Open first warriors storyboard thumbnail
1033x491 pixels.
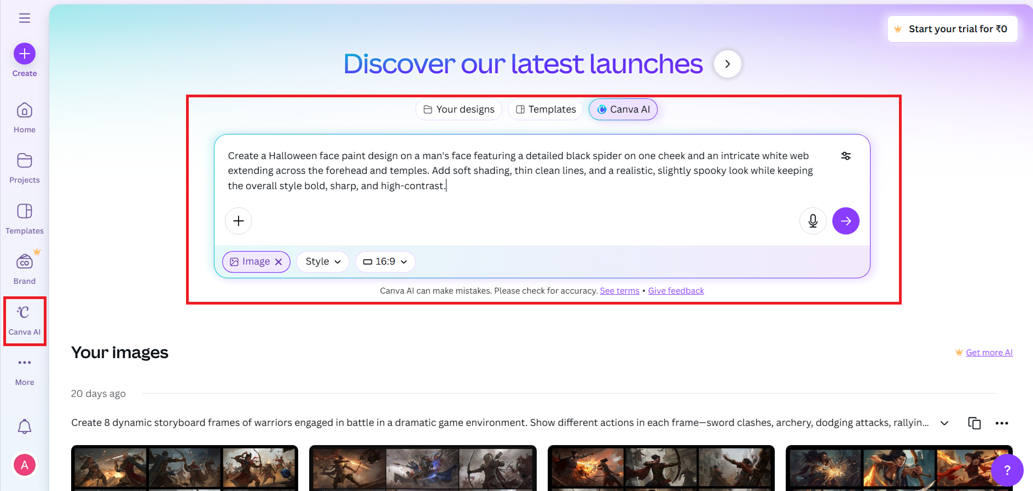pos(184,468)
